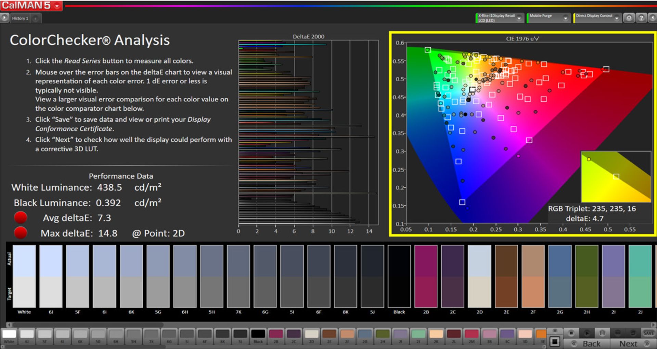Viewport: 657px width, 349px height.
Task: Select the 7K swatch in bottom strip
Action: pyautogui.click(x=151, y=336)
